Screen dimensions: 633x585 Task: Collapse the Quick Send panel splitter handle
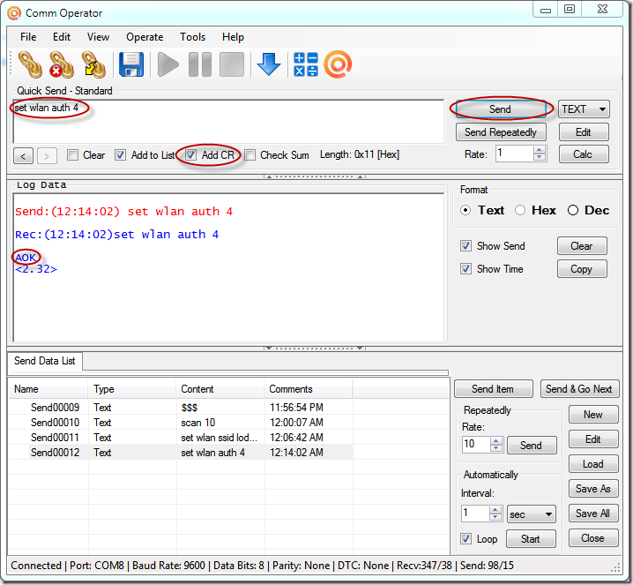pyautogui.click(x=315, y=176)
